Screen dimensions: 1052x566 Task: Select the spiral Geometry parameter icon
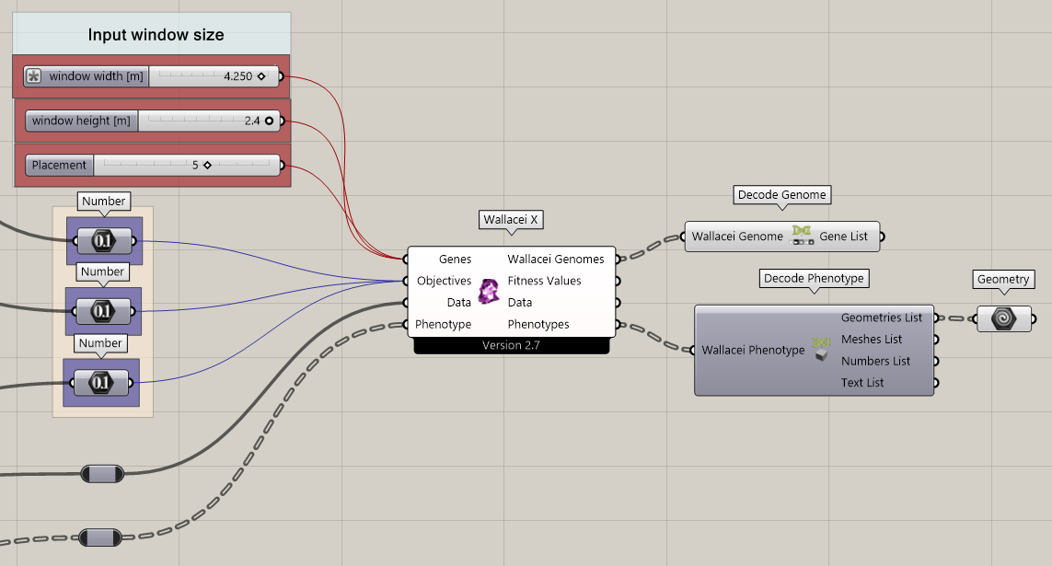(1003, 318)
